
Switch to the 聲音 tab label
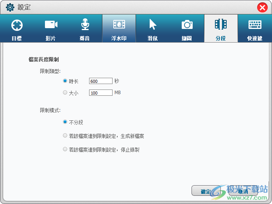pyautogui.click(x=84, y=38)
